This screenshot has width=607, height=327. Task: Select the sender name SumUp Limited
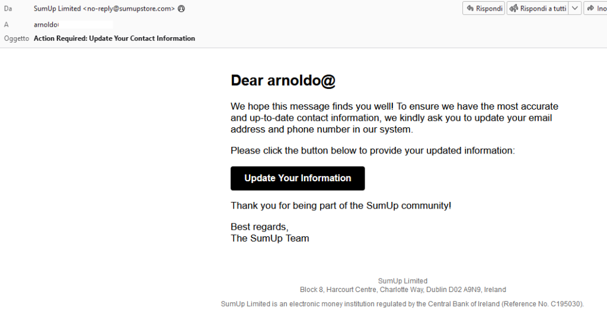[x=57, y=8]
